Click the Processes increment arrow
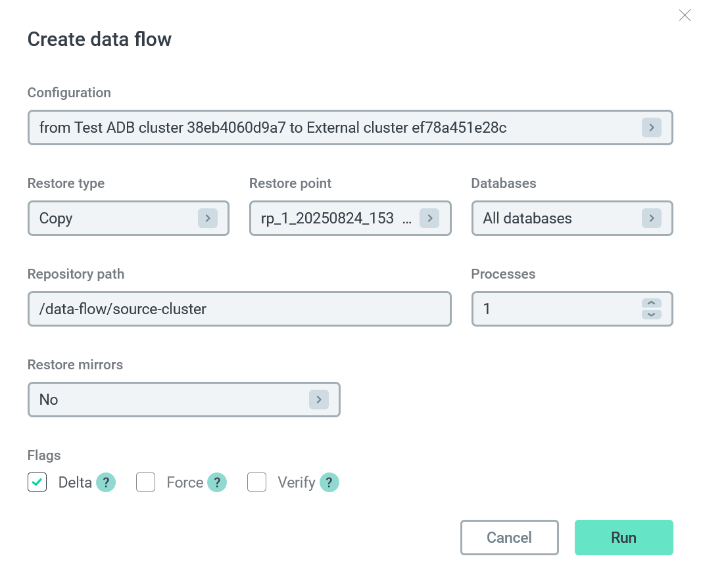701x575 pixels. pos(651,303)
